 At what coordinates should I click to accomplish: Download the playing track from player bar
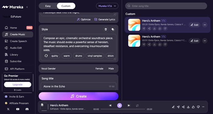188,107
